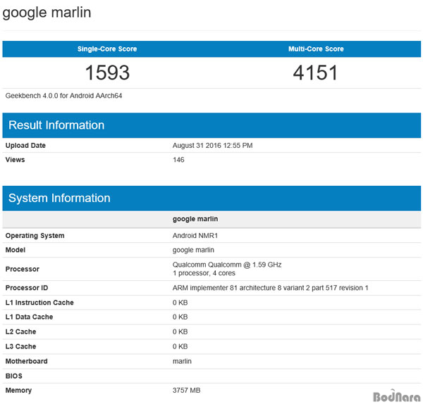Click the Processor ID label

[x=27, y=288]
